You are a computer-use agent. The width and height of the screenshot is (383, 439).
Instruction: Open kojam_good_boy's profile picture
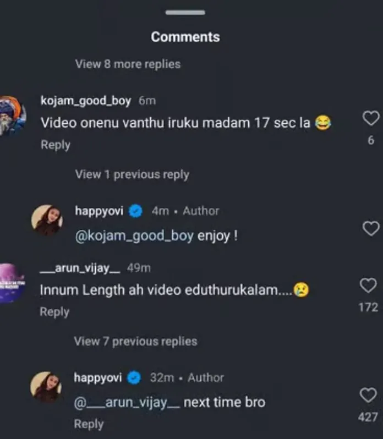click(x=11, y=116)
